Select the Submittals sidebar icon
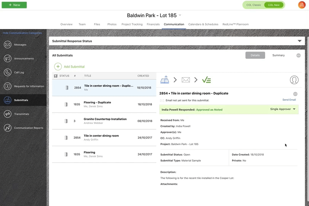This screenshot has height=206, width=309. pyautogui.click(x=8, y=100)
